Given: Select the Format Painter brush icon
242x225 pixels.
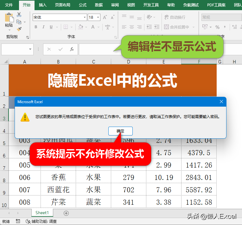Looking at the screenshot, I should 19,29.
